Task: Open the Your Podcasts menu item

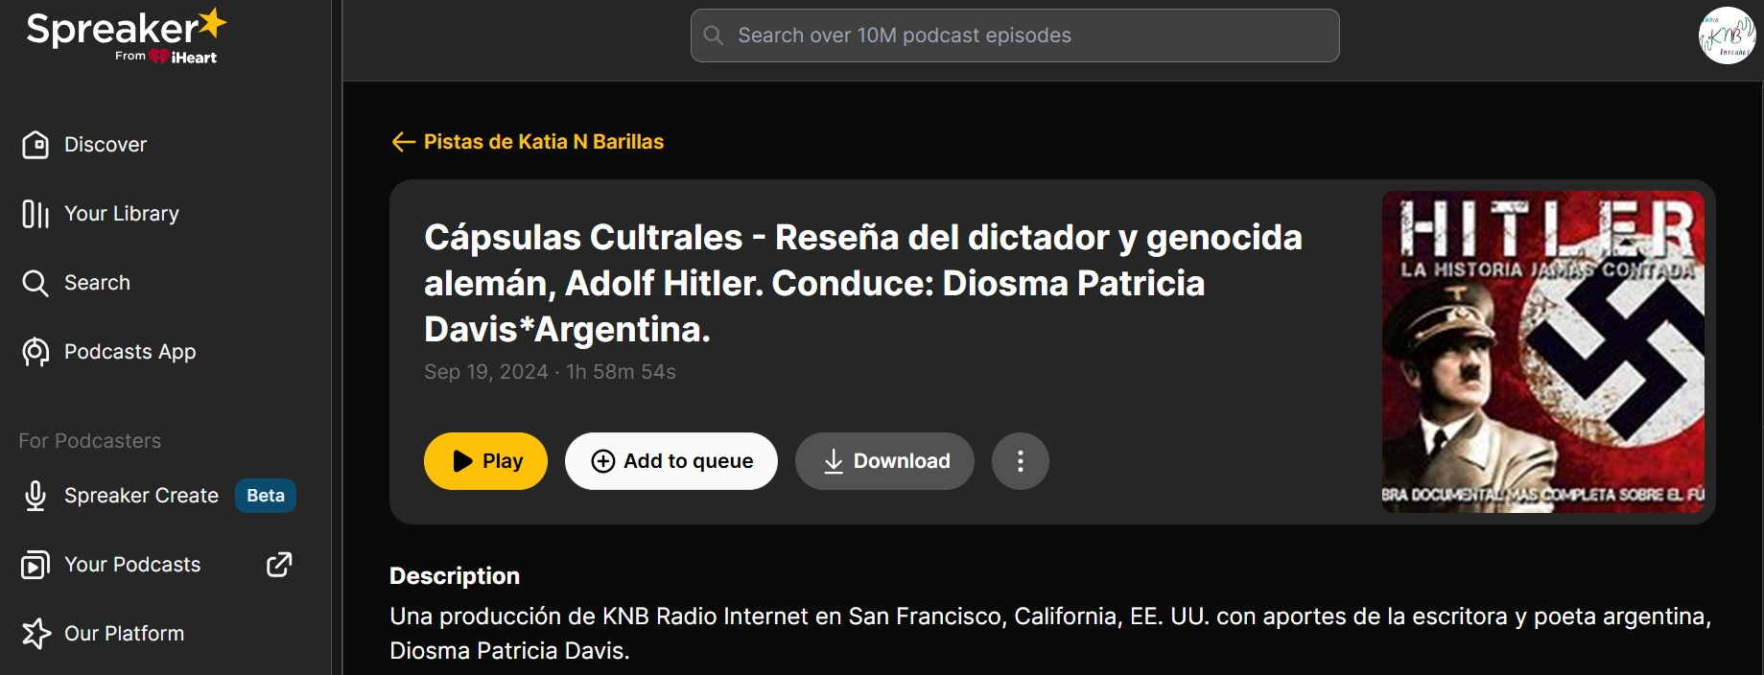Action: 132,565
